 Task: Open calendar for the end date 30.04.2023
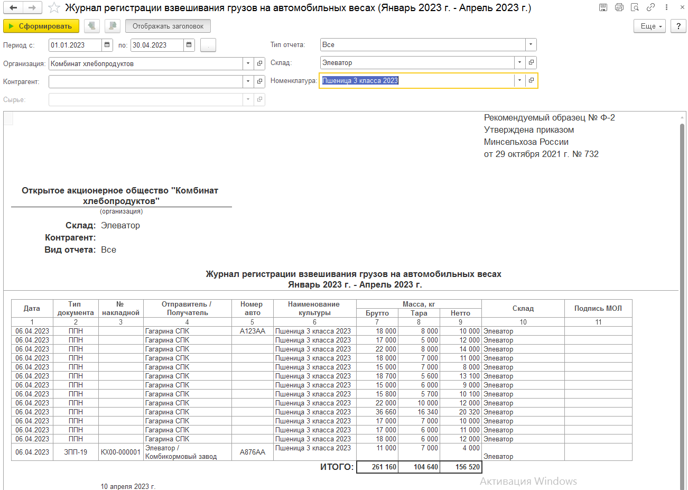189,45
